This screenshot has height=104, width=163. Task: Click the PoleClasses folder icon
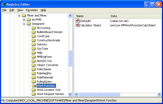[x=34, y=69]
